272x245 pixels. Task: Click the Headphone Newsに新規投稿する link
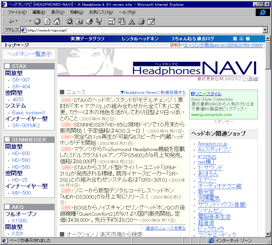click(153, 93)
